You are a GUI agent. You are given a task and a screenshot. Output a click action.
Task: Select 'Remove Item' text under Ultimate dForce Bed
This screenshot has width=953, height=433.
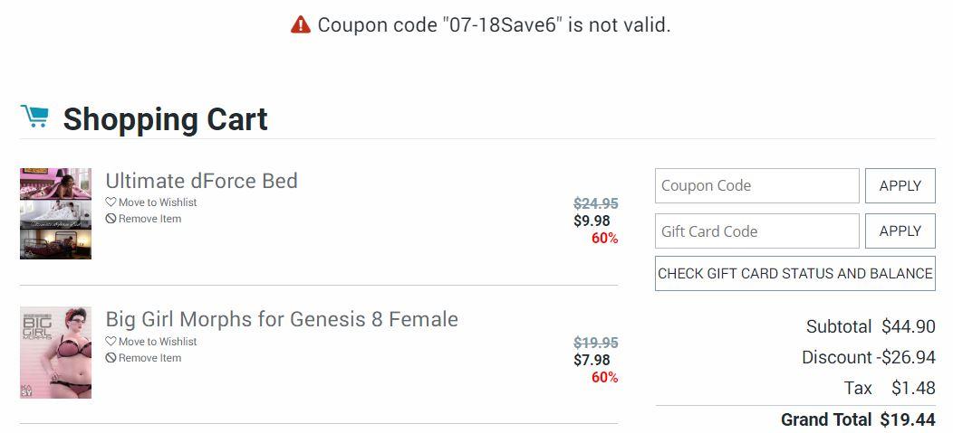pos(149,219)
